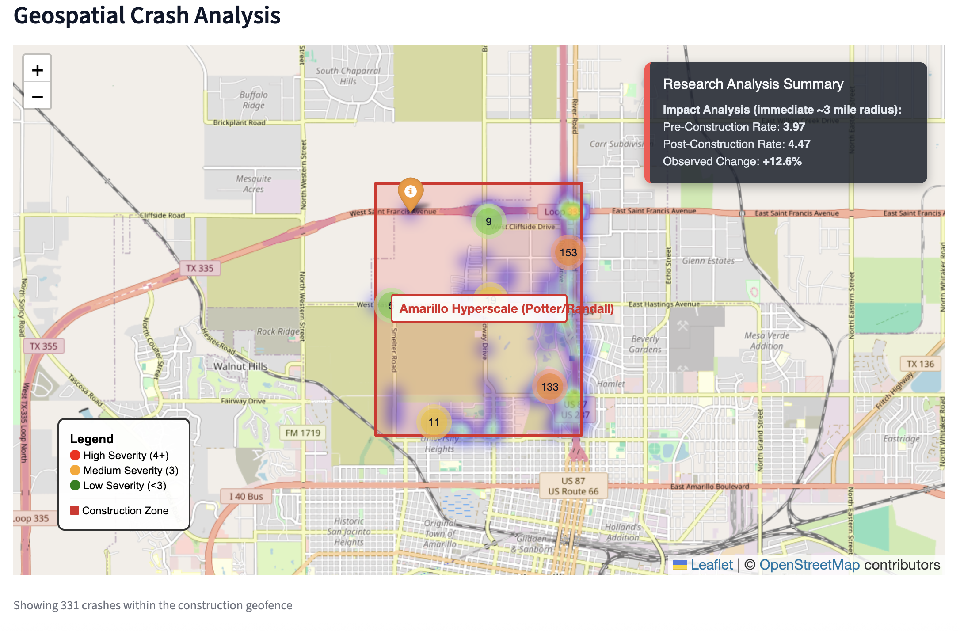
Task: Click the orange info pin marker
Action: 411,192
